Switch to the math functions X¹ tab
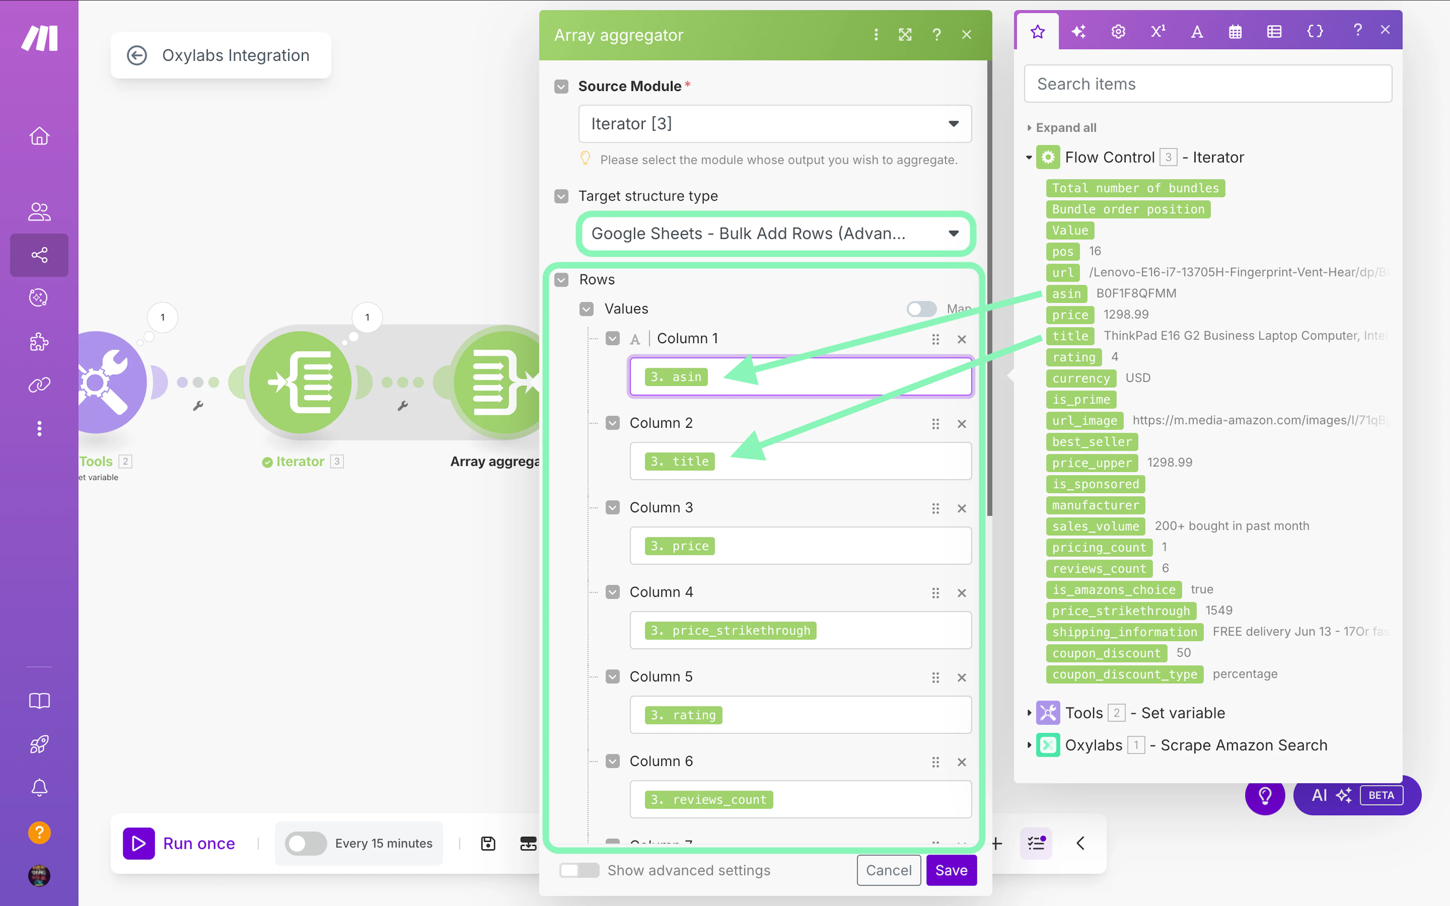The height and width of the screenshot is (906, 1450). [x=1158, y=31]
